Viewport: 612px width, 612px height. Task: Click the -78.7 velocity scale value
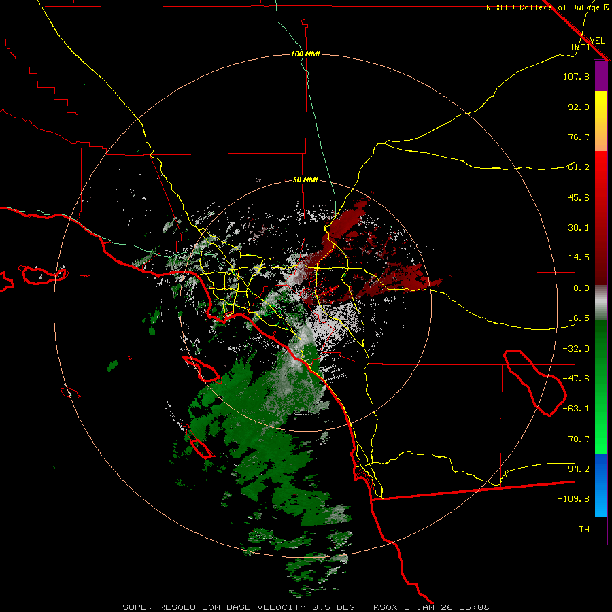coord(576,439)
